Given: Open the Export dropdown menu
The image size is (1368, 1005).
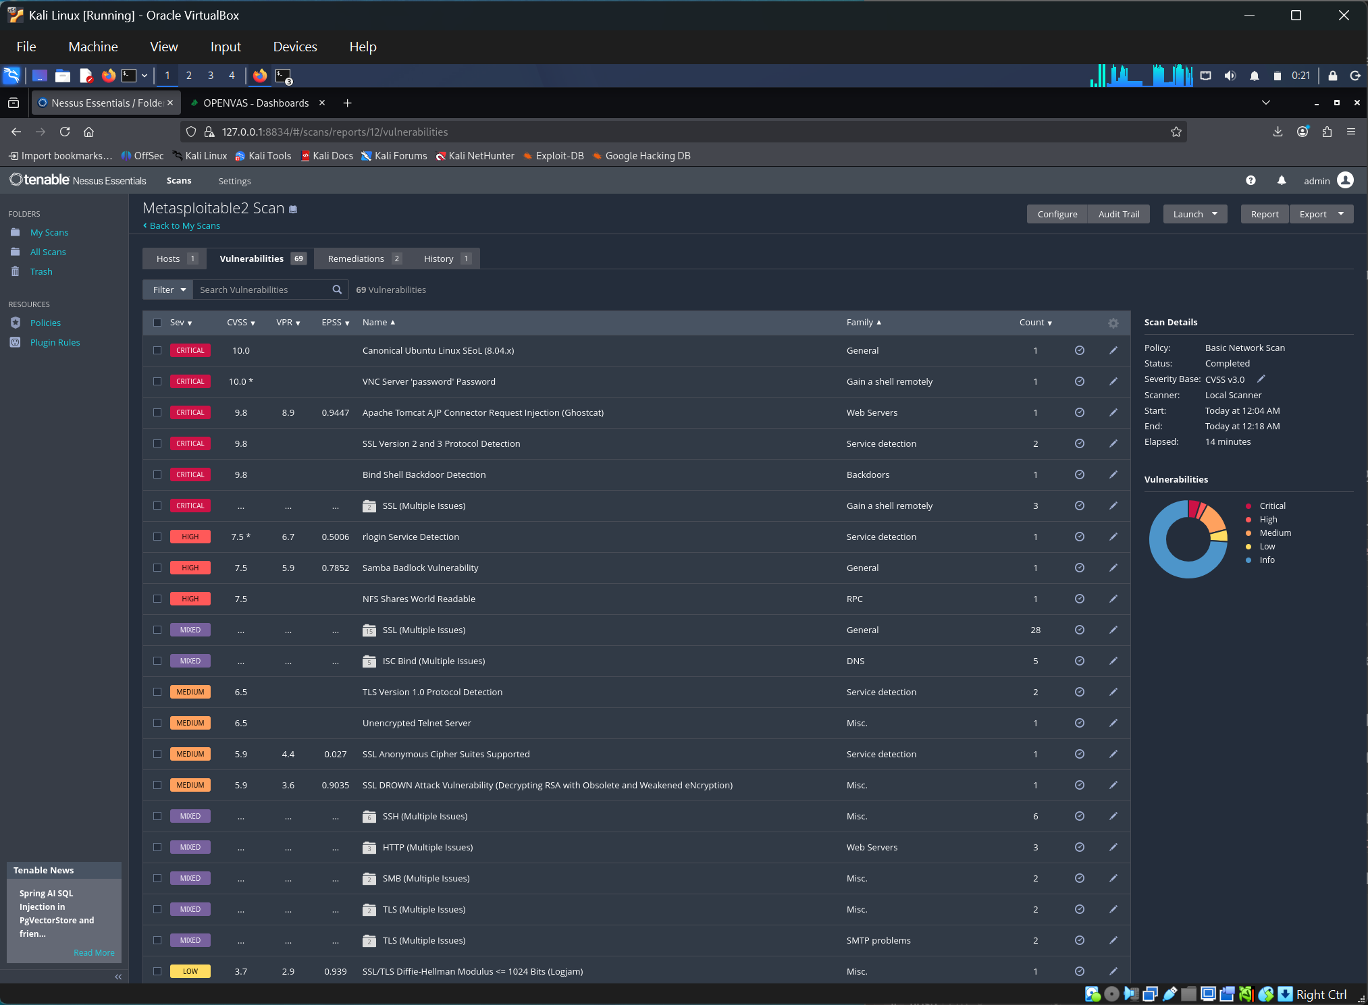Looking at the screenshot, I should pos(1321,214).
